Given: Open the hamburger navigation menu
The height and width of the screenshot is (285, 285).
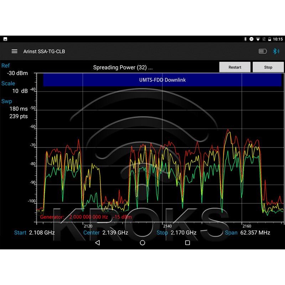Looking at the screenshot, I should click(14, 51).
